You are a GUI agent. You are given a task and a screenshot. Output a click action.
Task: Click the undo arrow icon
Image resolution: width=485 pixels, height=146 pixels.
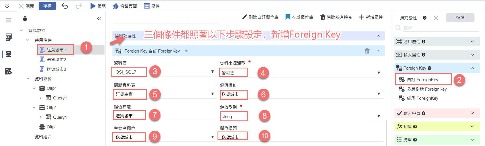[x=65, y=6]
